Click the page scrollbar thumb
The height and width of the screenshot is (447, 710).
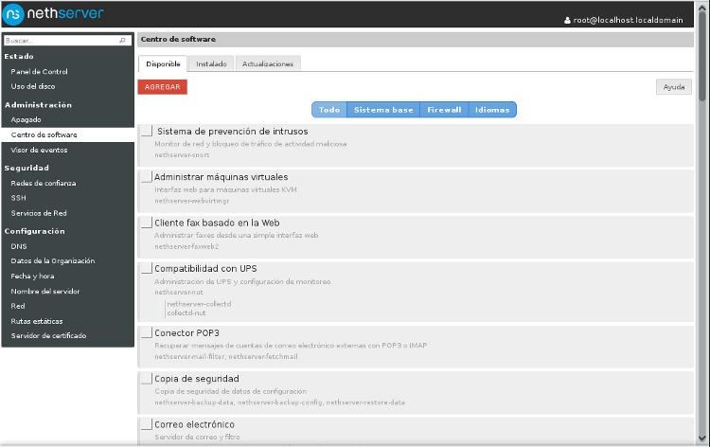(x=701, y=55)
